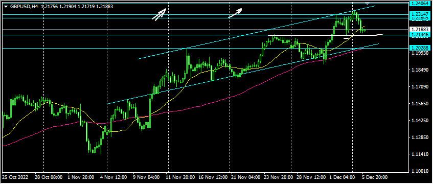The width and height of the screenshot is (433, 184).
Task: Select the white double arrow drawing
Action: [159, 14]
